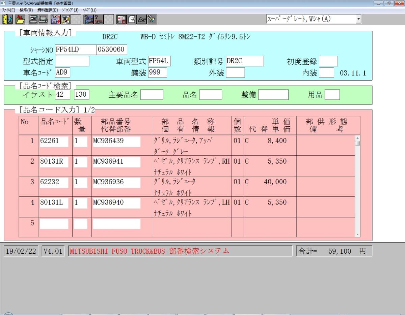
Task: Open the 資料選択(E) menu
Action: click(47, 10)
